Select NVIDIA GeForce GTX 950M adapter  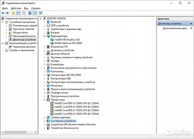68,43
